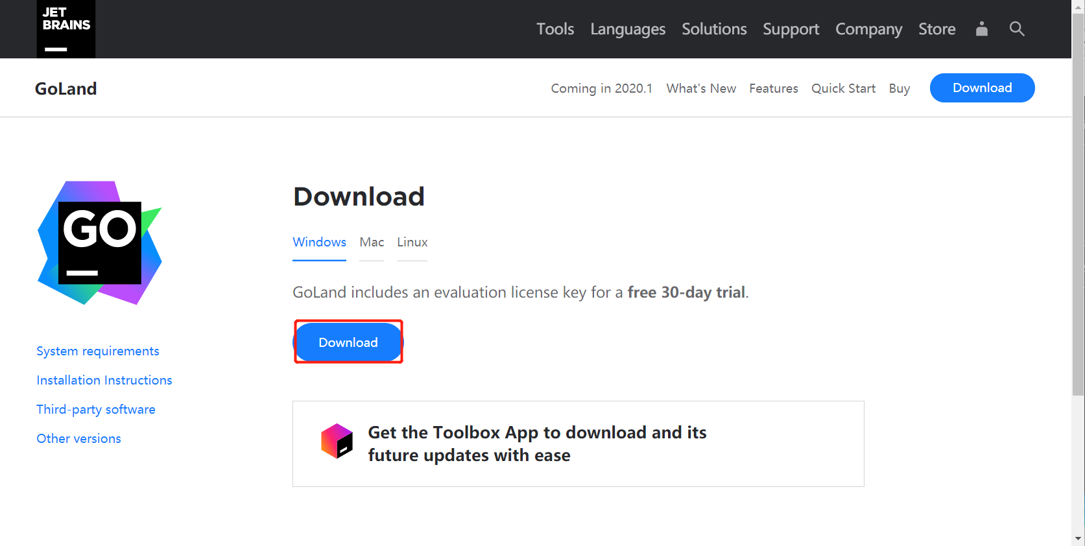1085x546 pixels.
Task: Click the Toolbox App cube icon
Action: point(337,441)
